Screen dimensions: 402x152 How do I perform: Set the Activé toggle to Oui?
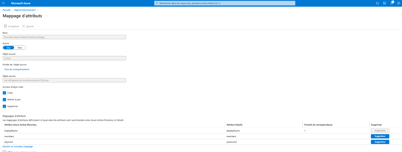pyautogui.click(x=9, y=48)
